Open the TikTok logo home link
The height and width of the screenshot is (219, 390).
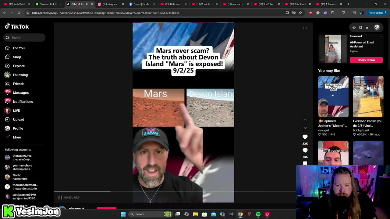[17, 26]
